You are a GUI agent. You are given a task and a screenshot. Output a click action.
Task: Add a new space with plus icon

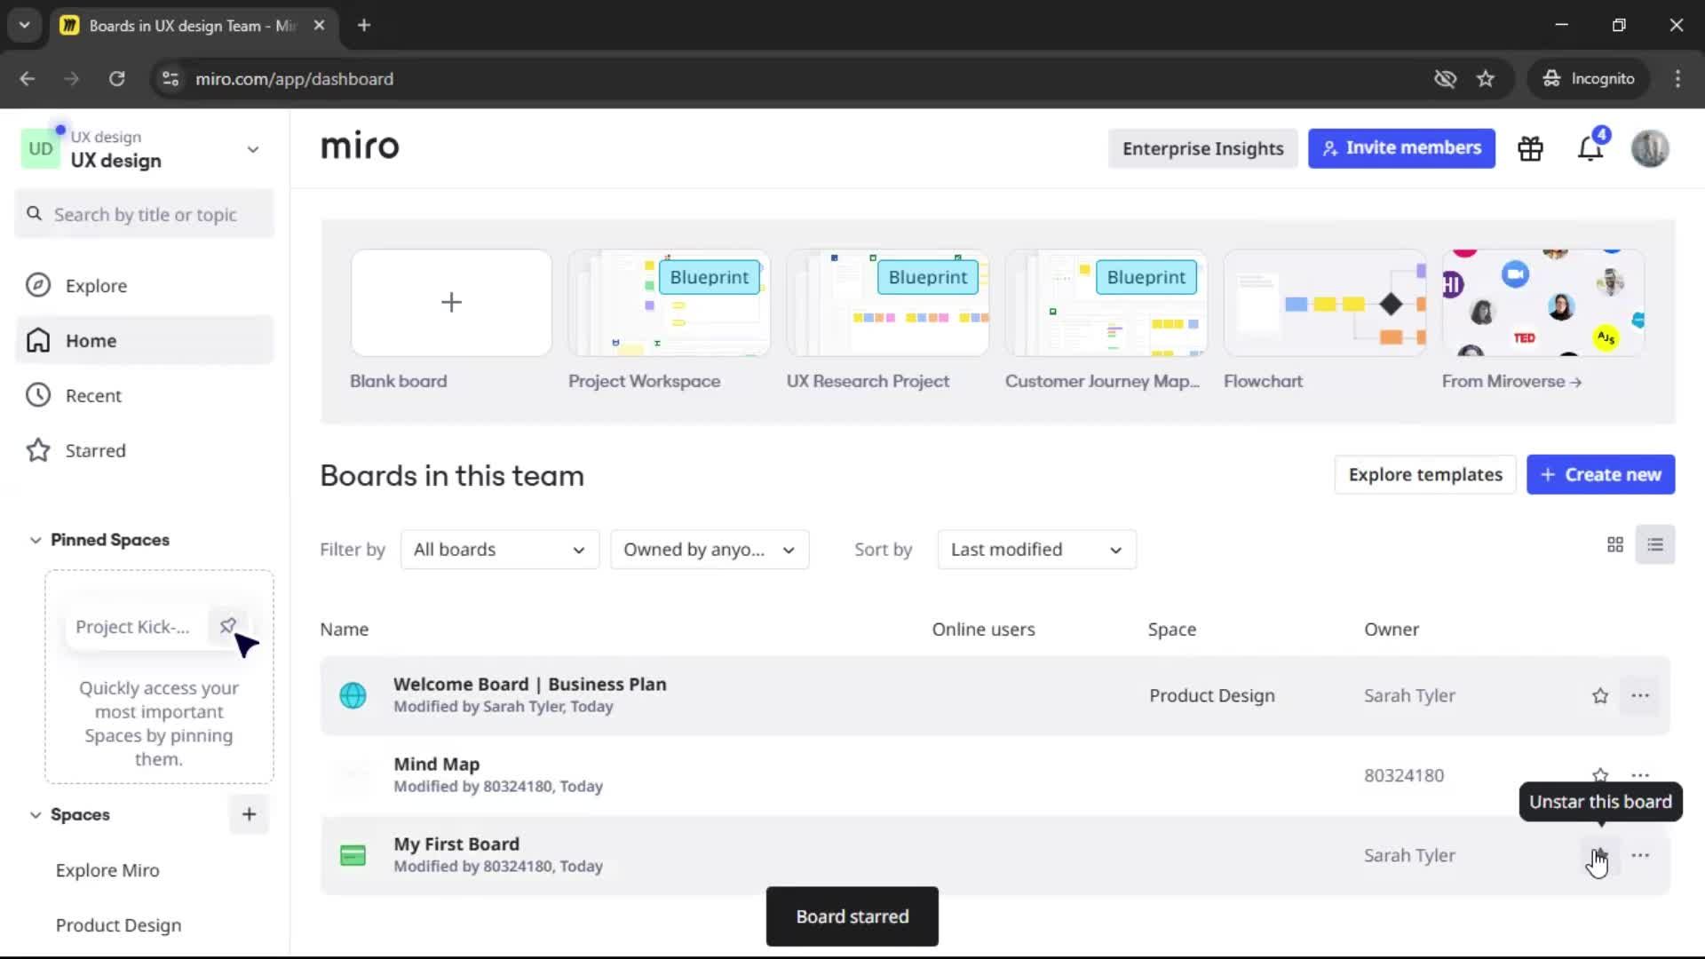[249, 814]
